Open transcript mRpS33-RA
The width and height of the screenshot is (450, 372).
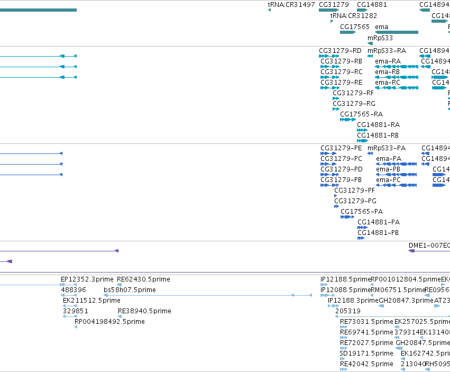[387, 51]
